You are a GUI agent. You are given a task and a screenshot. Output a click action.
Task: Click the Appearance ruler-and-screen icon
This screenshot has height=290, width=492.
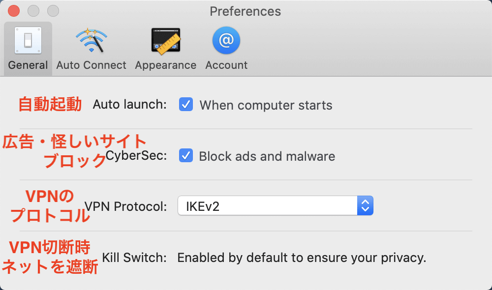(x=166, y=41)
